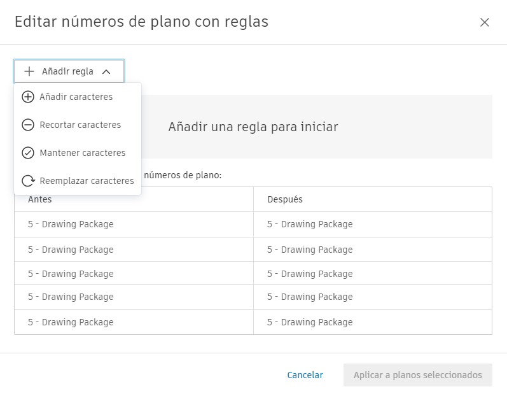Screen dimensions: 507x396
Task: Pick the Mantener caracteres menu entry
Action: (83, 153)
